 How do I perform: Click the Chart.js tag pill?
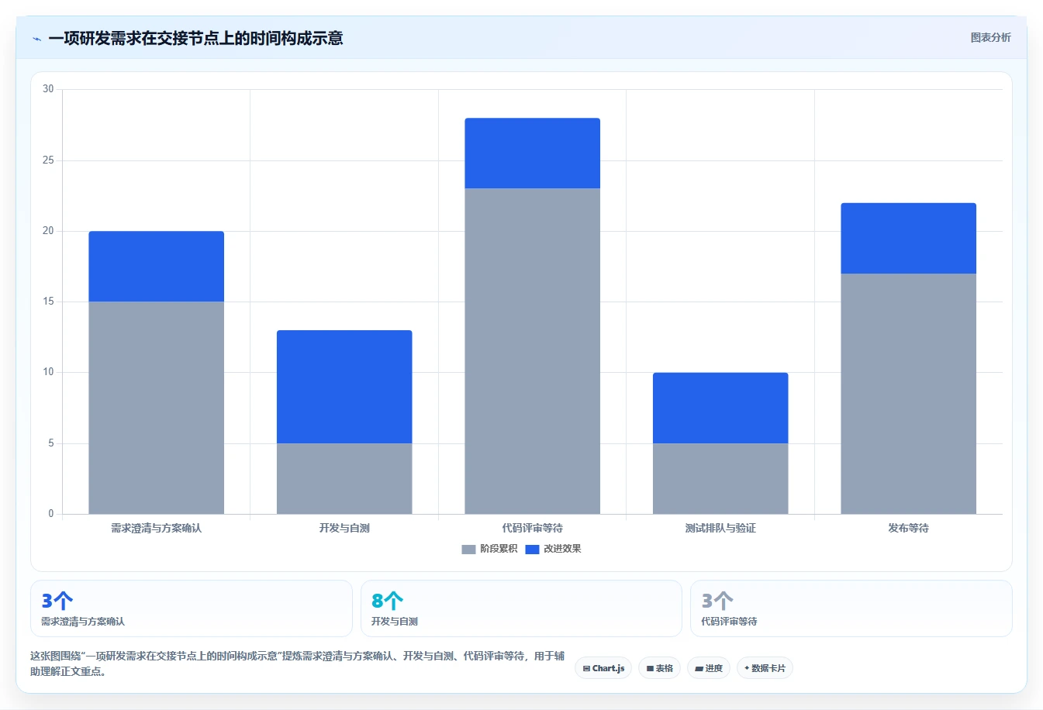(603, 668)
